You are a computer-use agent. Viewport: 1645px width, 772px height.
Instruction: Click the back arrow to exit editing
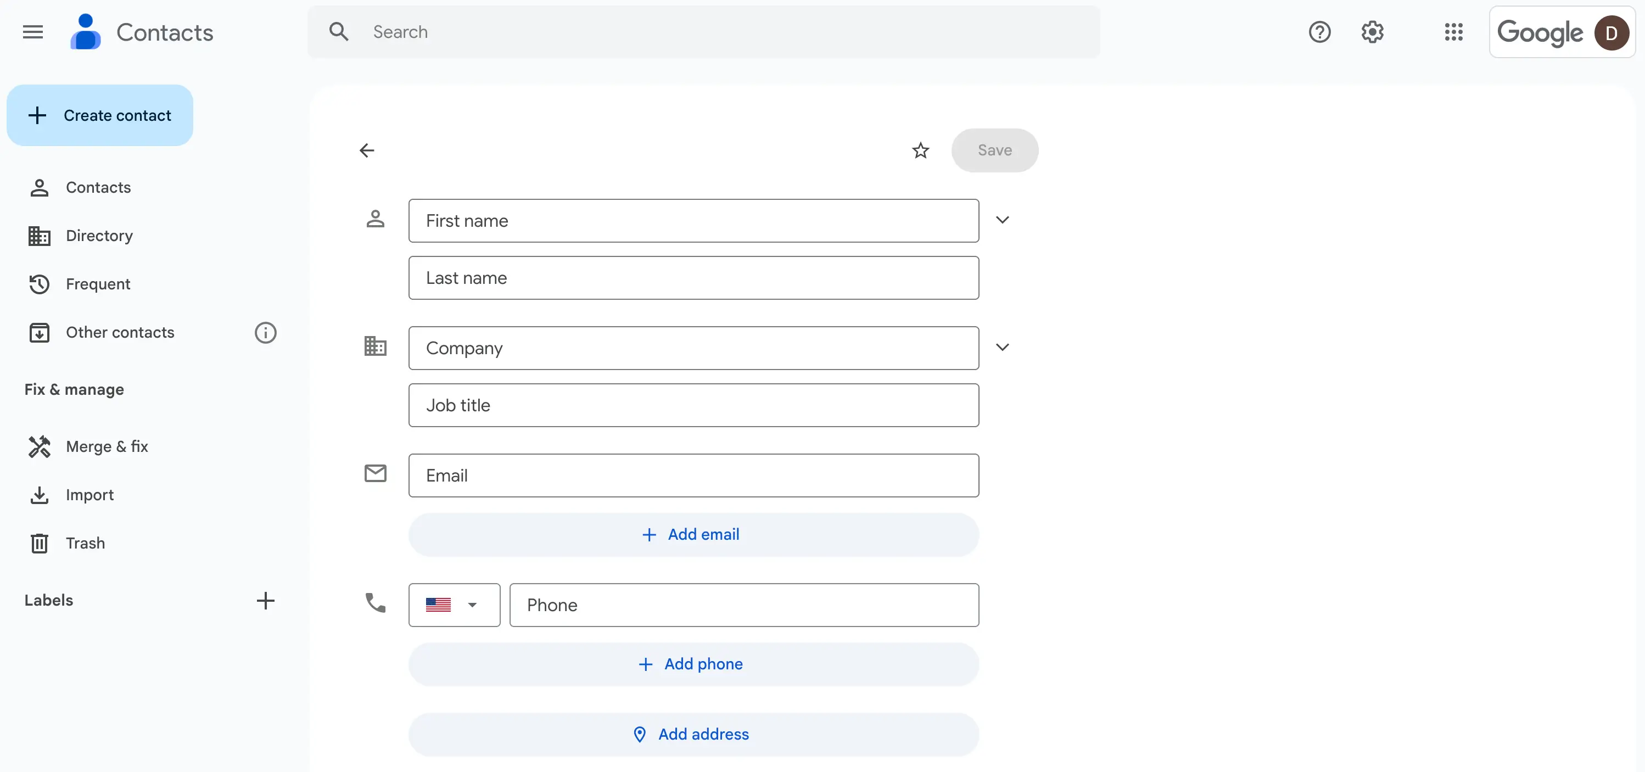367,150
